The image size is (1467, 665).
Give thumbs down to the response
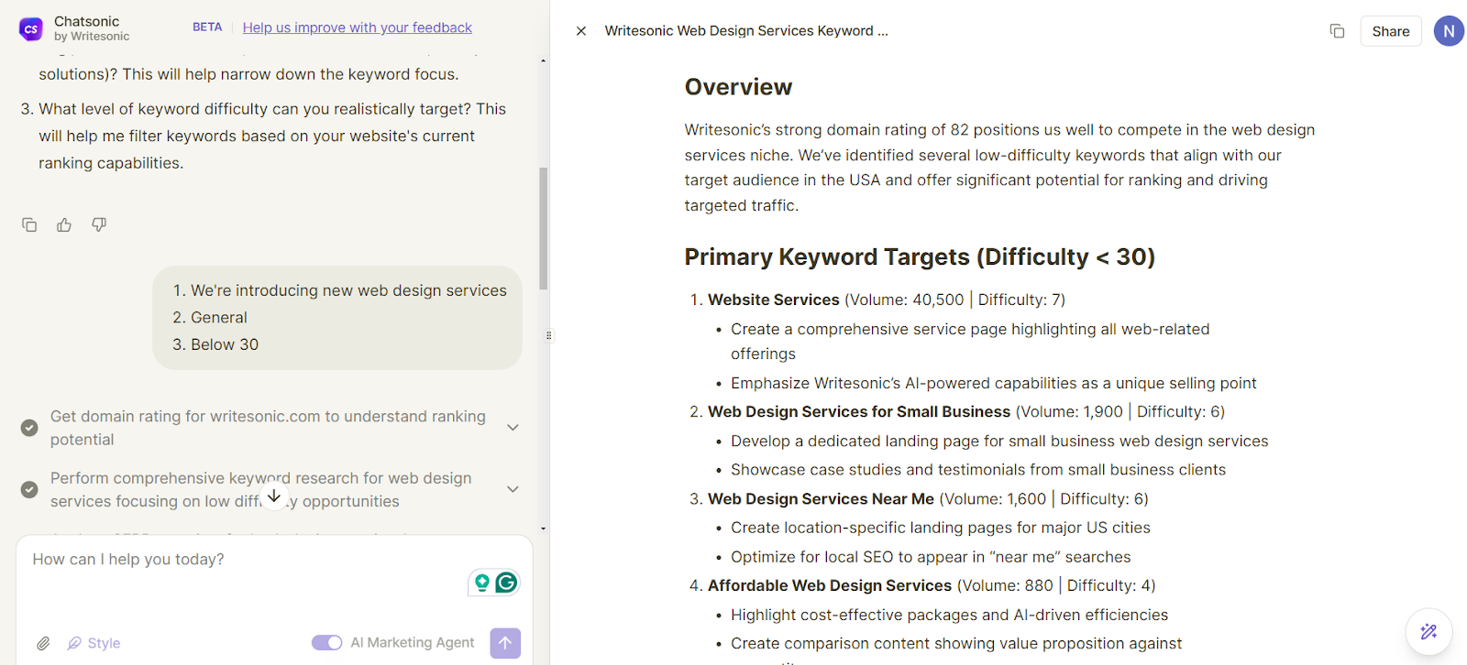99,224
